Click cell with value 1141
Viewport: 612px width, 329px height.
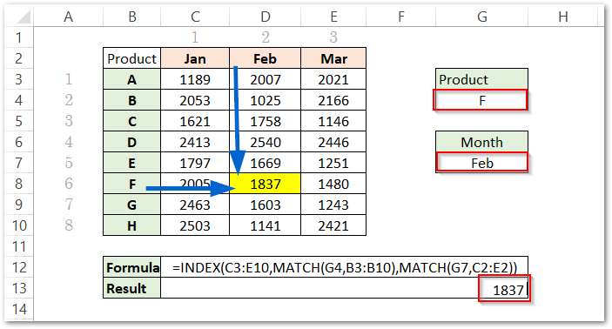pos(266,225)
